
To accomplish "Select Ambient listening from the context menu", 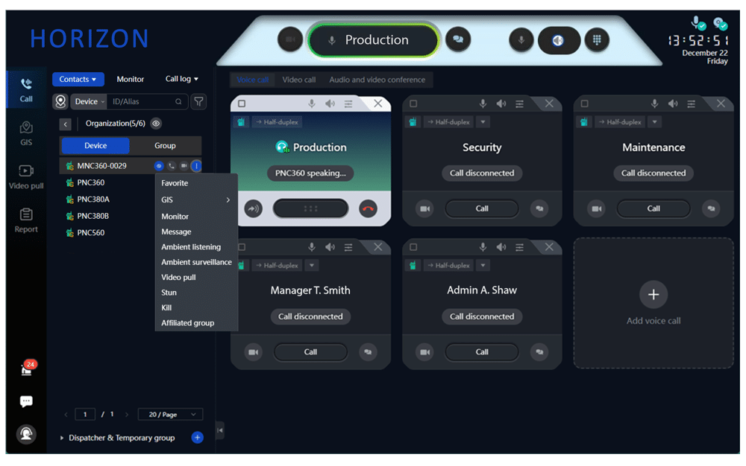I will [191, 247].
